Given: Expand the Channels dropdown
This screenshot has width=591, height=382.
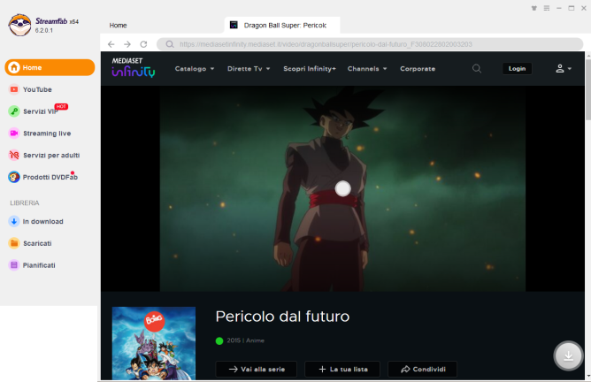Looking at the screenshot, I should (x=367, y=69).
